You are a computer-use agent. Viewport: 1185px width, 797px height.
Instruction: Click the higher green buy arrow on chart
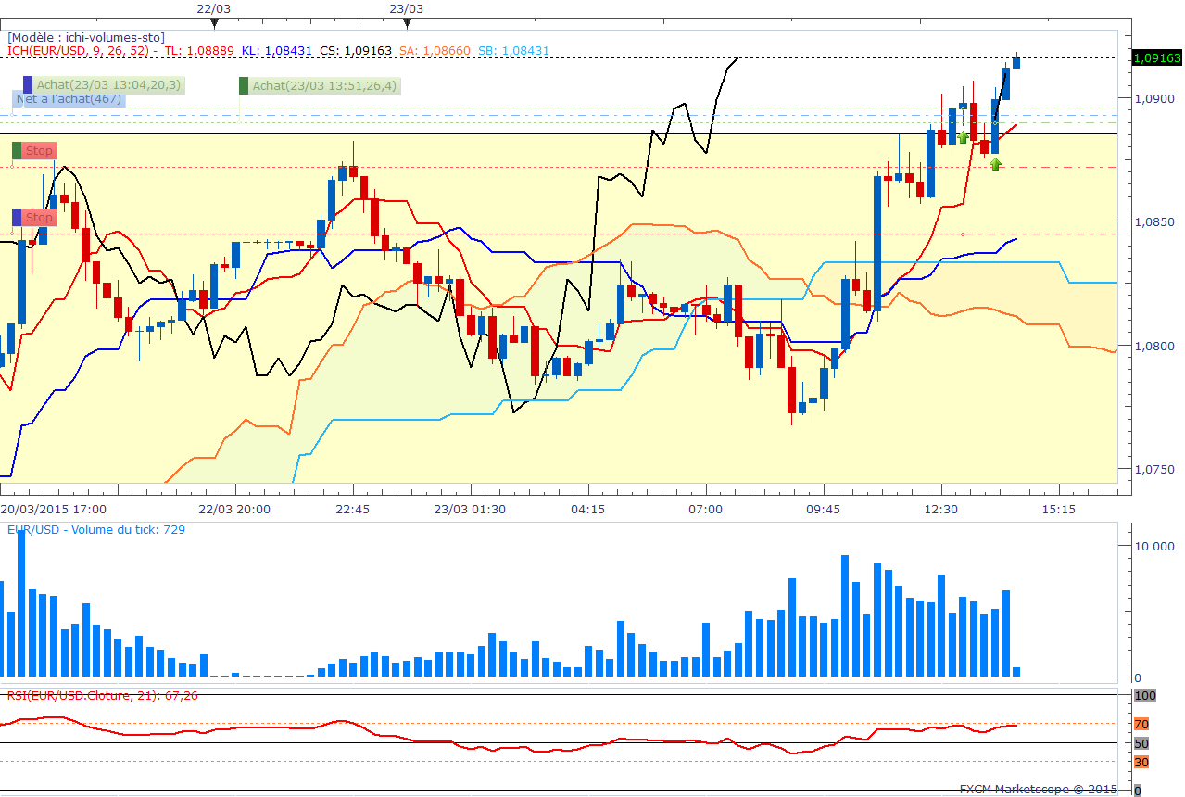(964, 137)
